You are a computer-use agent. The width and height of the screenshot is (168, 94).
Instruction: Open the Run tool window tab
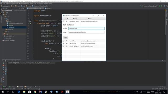click(5, 87)
